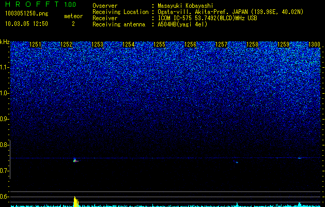The image size is (325, 207).
Task: Click the kHz axis unit label
Action: pyautogui.click(x=5, y=42)
